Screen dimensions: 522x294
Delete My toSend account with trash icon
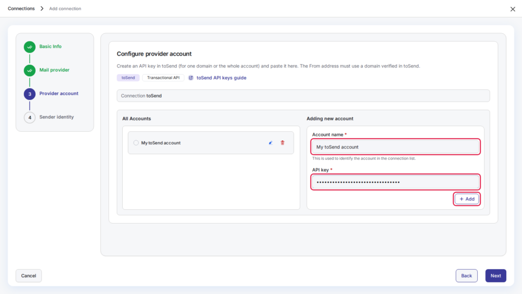282,143
